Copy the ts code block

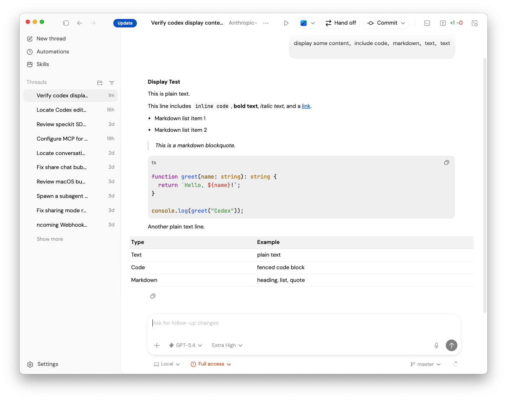(447, 162)
